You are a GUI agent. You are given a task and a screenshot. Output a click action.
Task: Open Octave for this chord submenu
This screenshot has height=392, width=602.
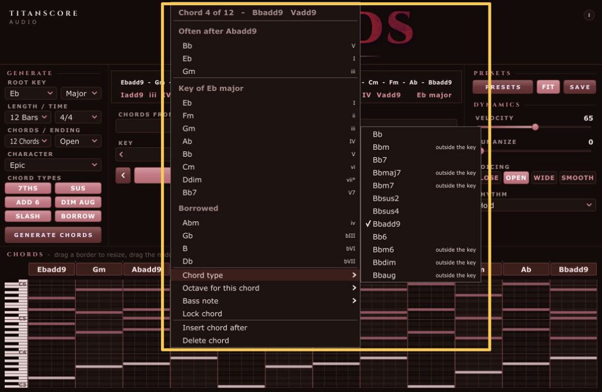[265, 288]
